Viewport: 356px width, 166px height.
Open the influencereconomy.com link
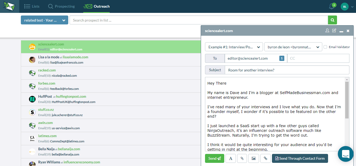[82, 162]
